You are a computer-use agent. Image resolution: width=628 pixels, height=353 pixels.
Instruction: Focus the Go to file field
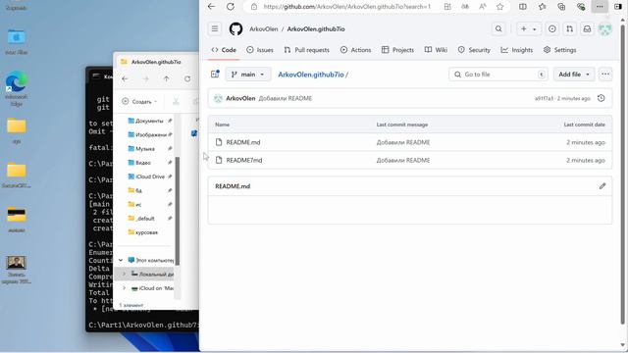point(498,75)
